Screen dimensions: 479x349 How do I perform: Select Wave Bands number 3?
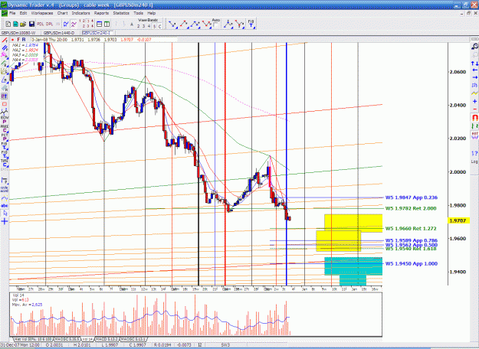click(x=143, y=26)
